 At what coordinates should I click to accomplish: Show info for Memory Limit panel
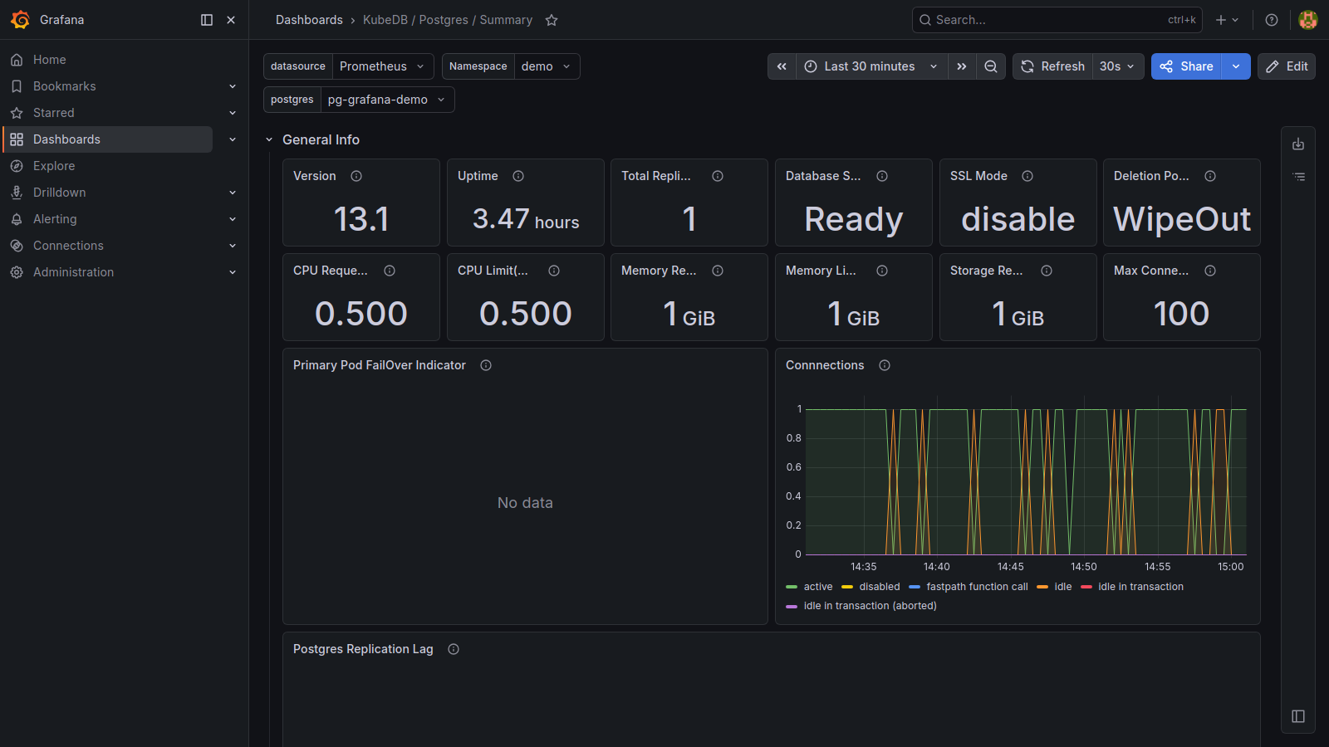pyautogui.click(x=882, y=271)
